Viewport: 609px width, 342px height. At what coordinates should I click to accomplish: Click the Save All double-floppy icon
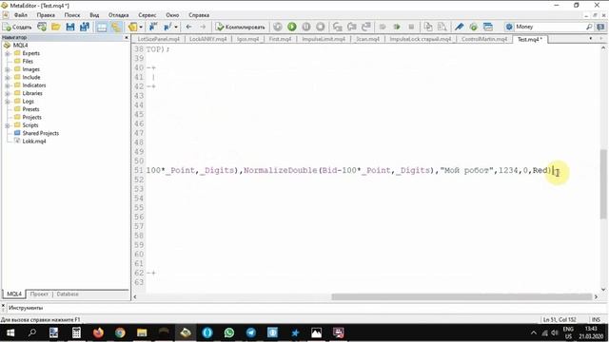point(85,27)
